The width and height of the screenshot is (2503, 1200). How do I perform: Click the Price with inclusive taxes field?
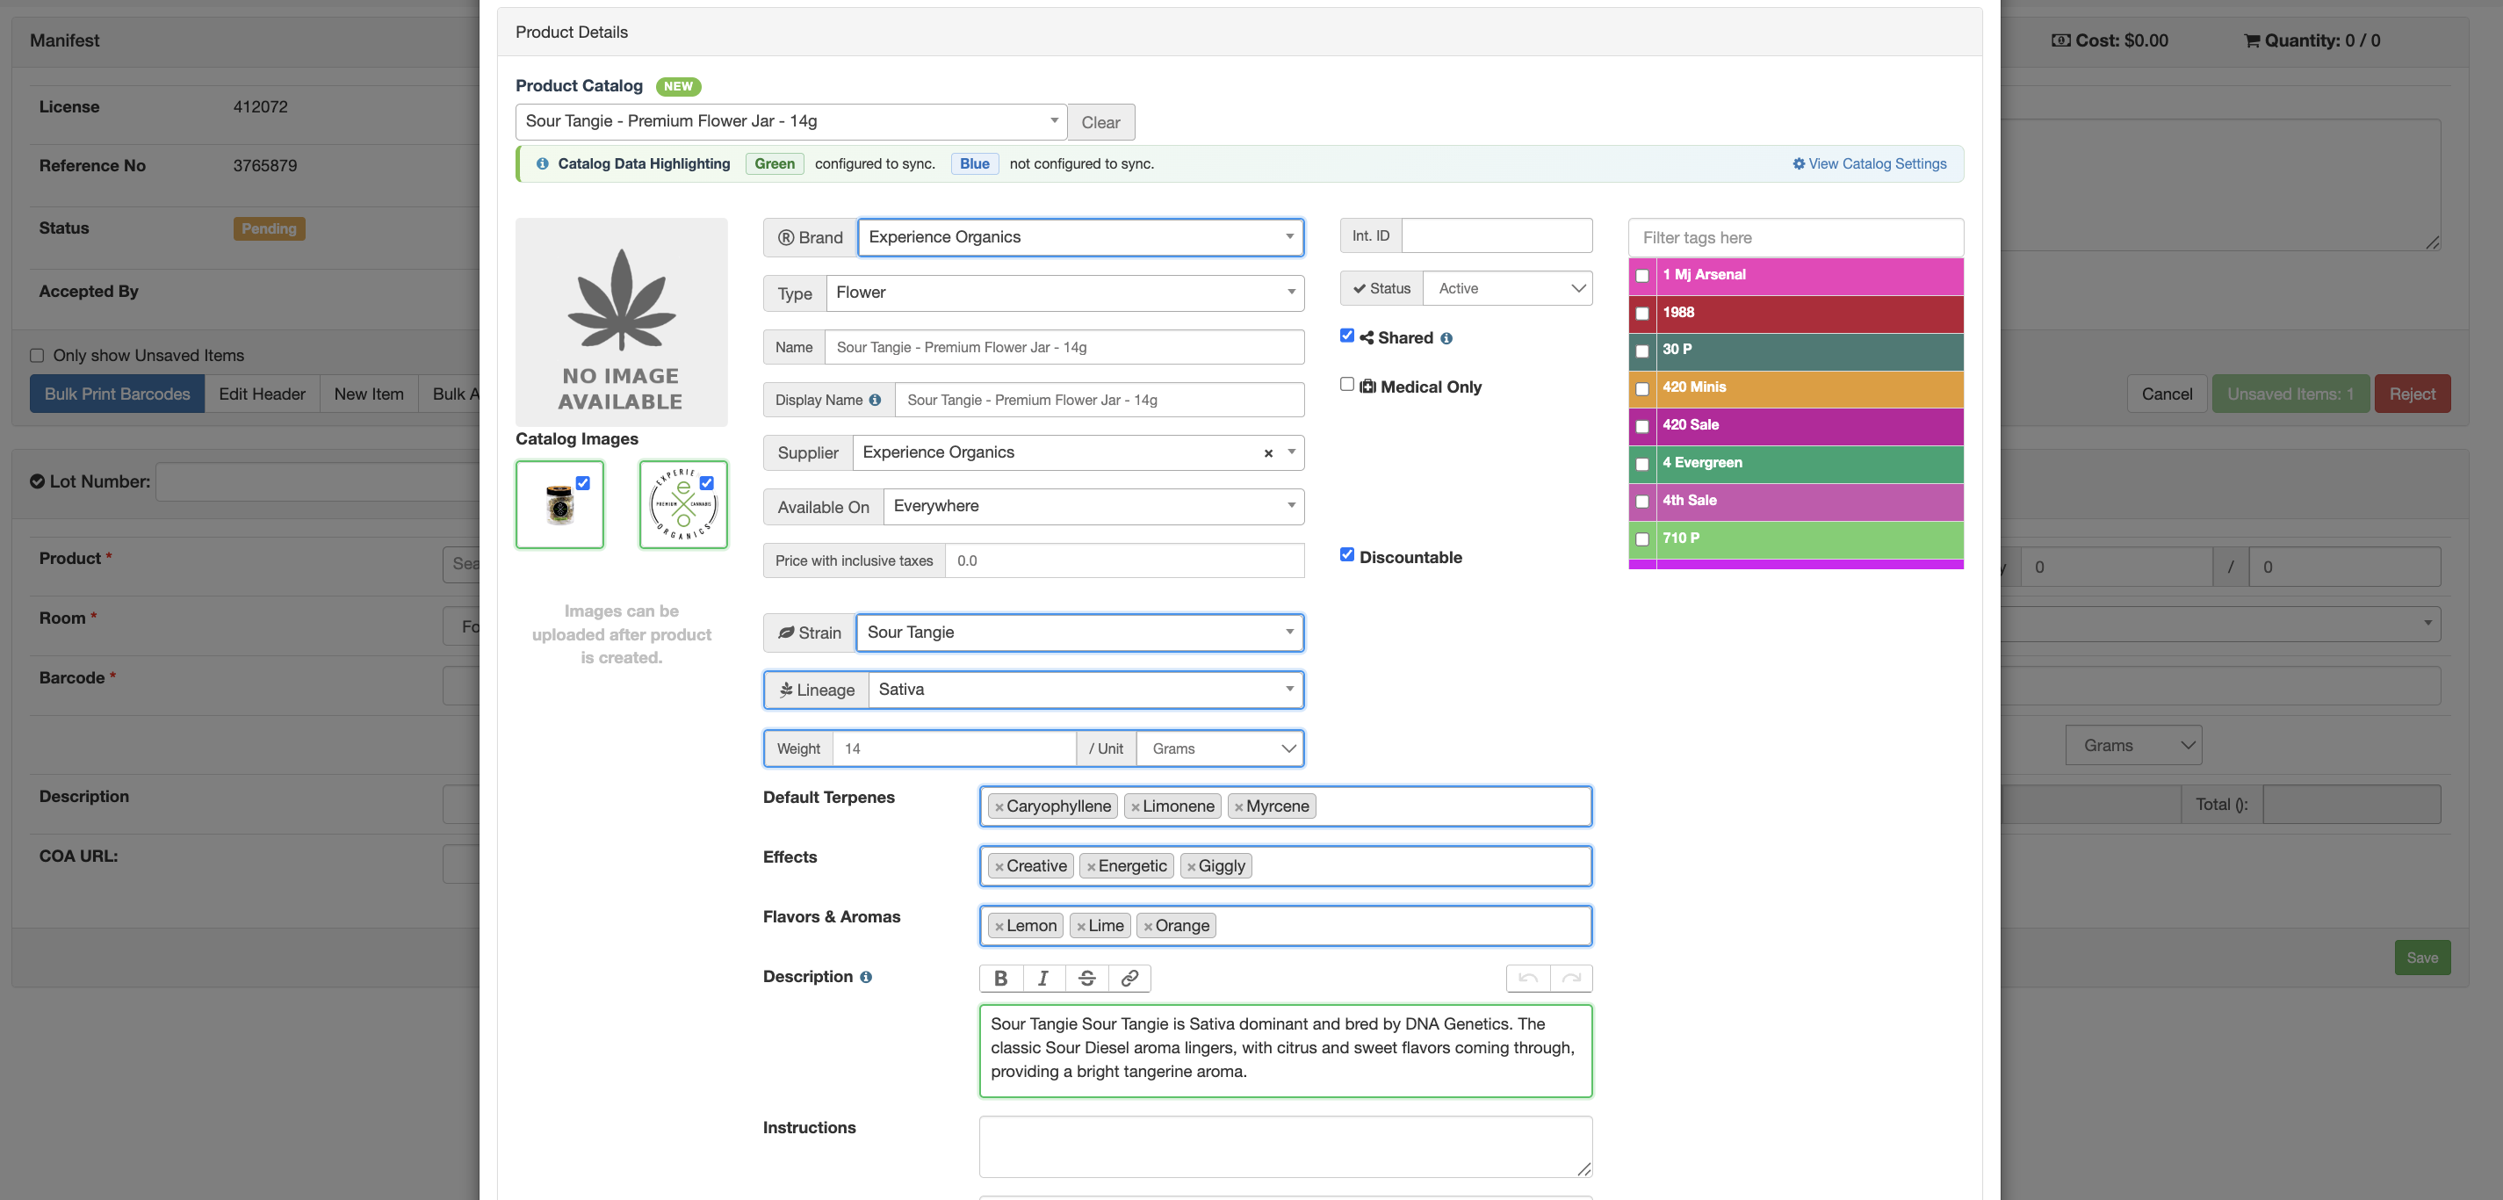1124,560
